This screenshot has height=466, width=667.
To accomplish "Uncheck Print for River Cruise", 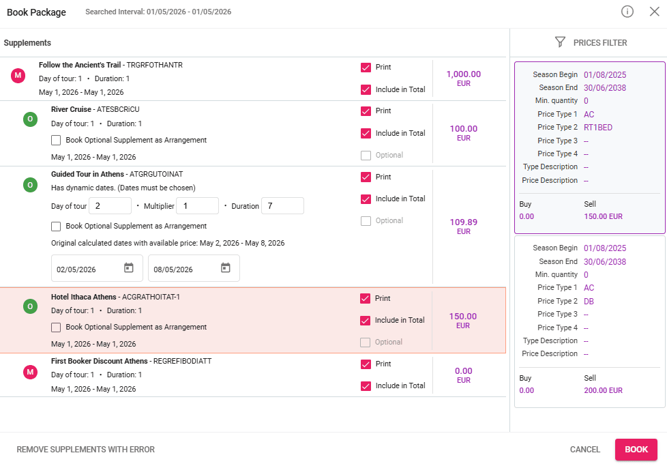I will [366, 111].
